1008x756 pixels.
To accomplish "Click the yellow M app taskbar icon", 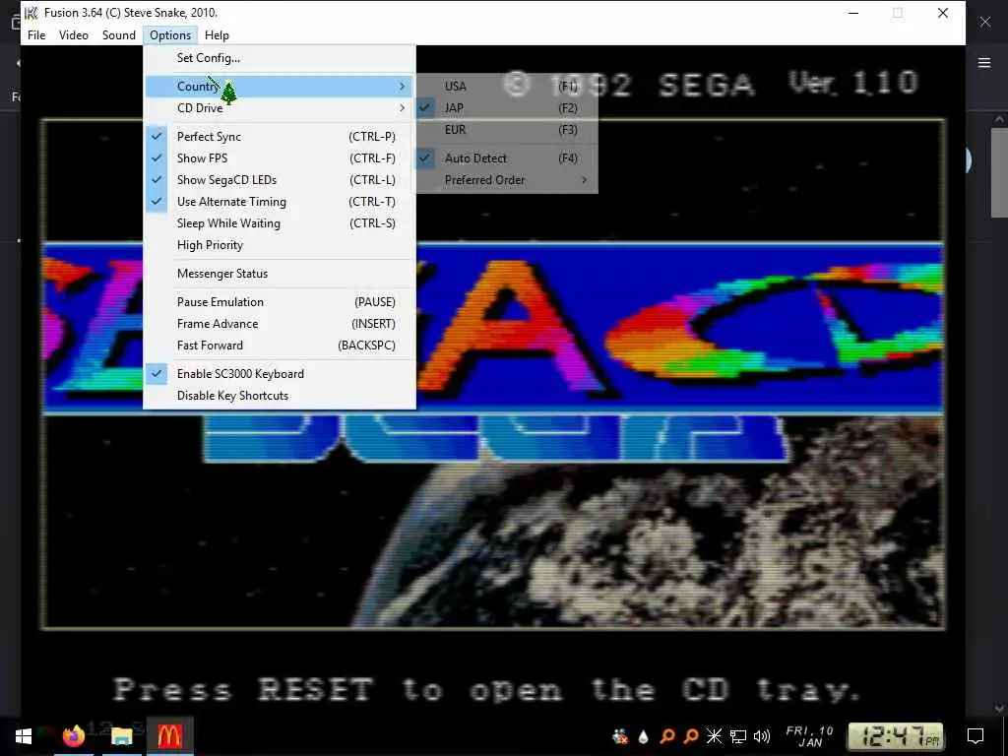I will coord(169,736).
